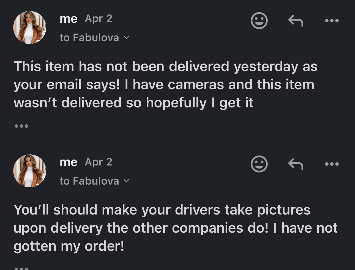Open more options for the first email
The height and width of the screenshot is (270, 355).
[332, 21]
